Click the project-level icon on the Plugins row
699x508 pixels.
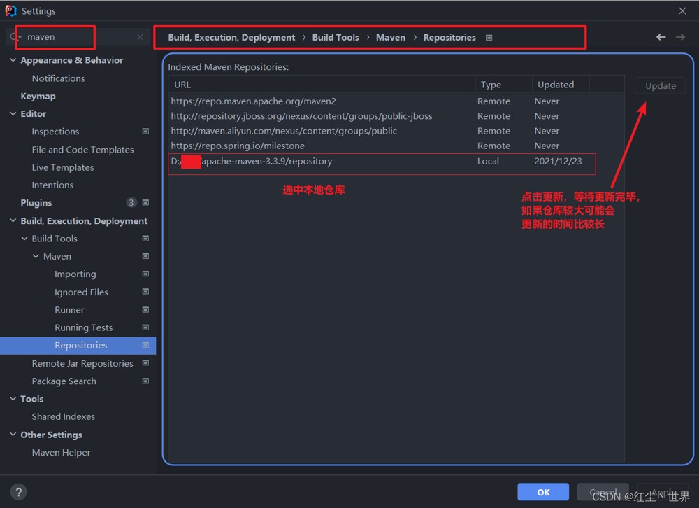(145, 203)
